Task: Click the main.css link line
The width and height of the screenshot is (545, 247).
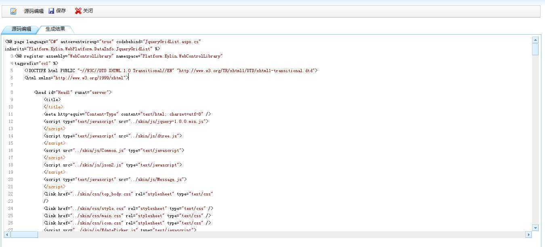Action: (x=127, y=216)
